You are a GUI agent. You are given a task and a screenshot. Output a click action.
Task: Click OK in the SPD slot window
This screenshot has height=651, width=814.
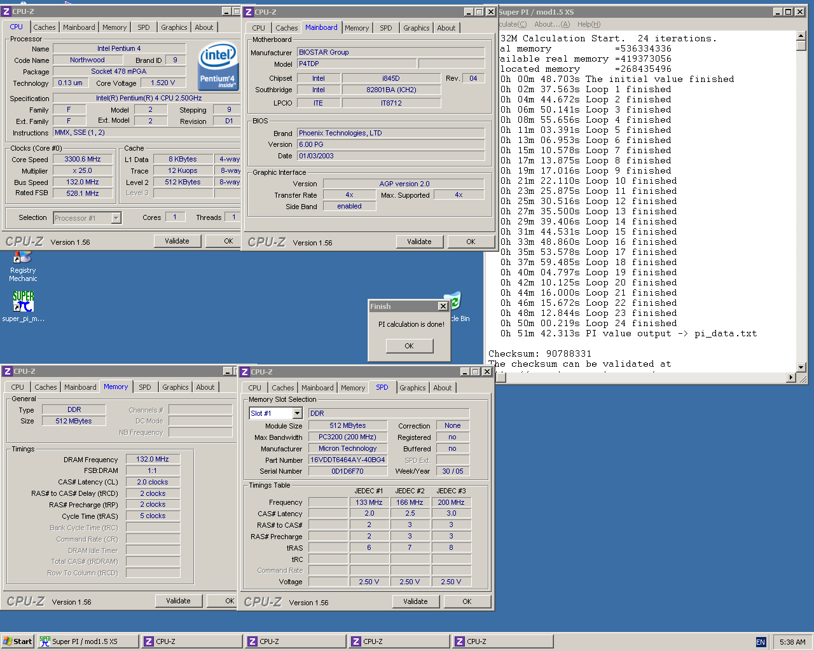(x=467, y=601)
